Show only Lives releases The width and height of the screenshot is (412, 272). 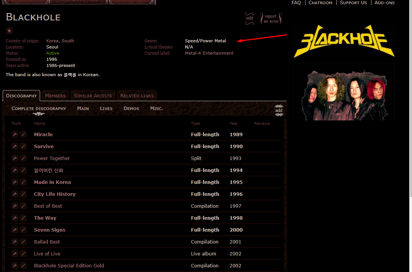tap(106, 108)
